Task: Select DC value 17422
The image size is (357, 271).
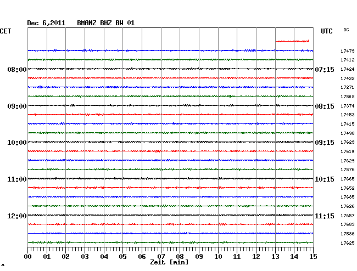Action: click(348, 78)
